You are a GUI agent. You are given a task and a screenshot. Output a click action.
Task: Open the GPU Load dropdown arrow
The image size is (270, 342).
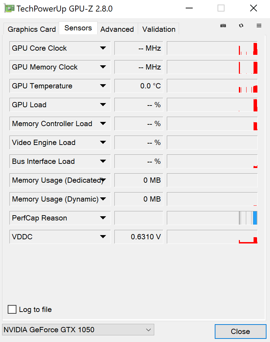pyautogui.click(x=103, y=105)
